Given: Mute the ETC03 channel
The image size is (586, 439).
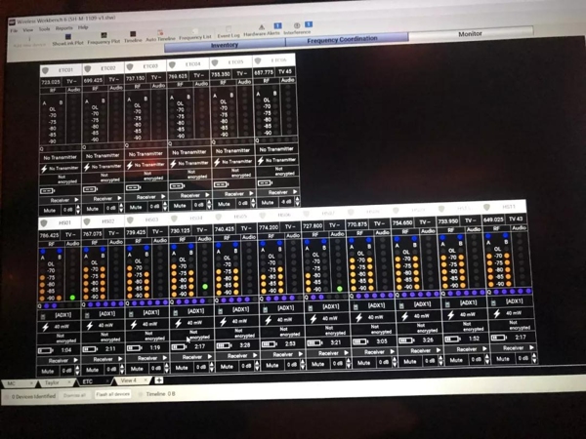Looking at the screenshot, I should pyautogui.click(x=137, y=207).
